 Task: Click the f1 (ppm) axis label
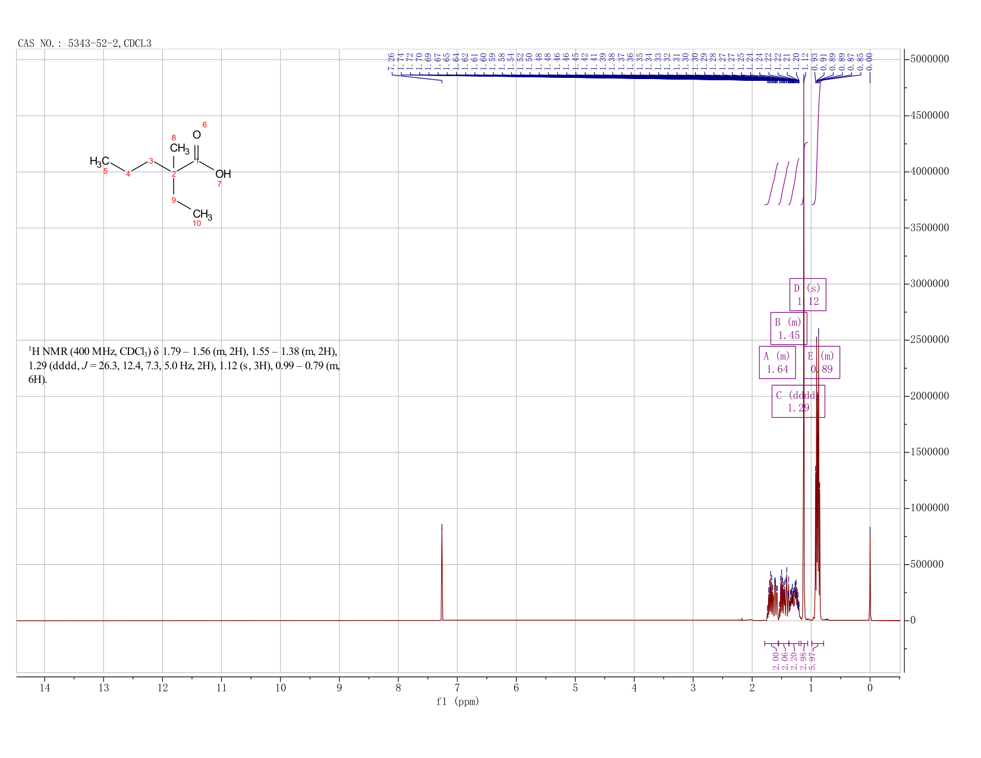point(457,702)
